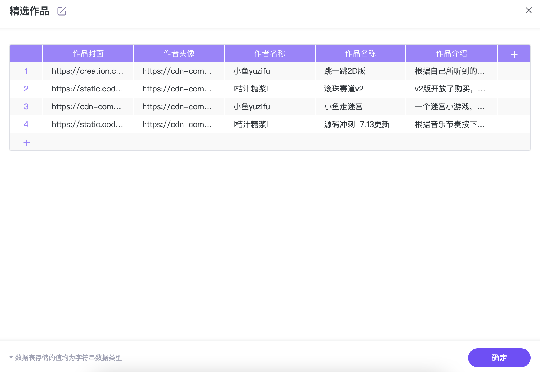Click the 作品名称 column header
Screen dimensions: 540x372
360,54
